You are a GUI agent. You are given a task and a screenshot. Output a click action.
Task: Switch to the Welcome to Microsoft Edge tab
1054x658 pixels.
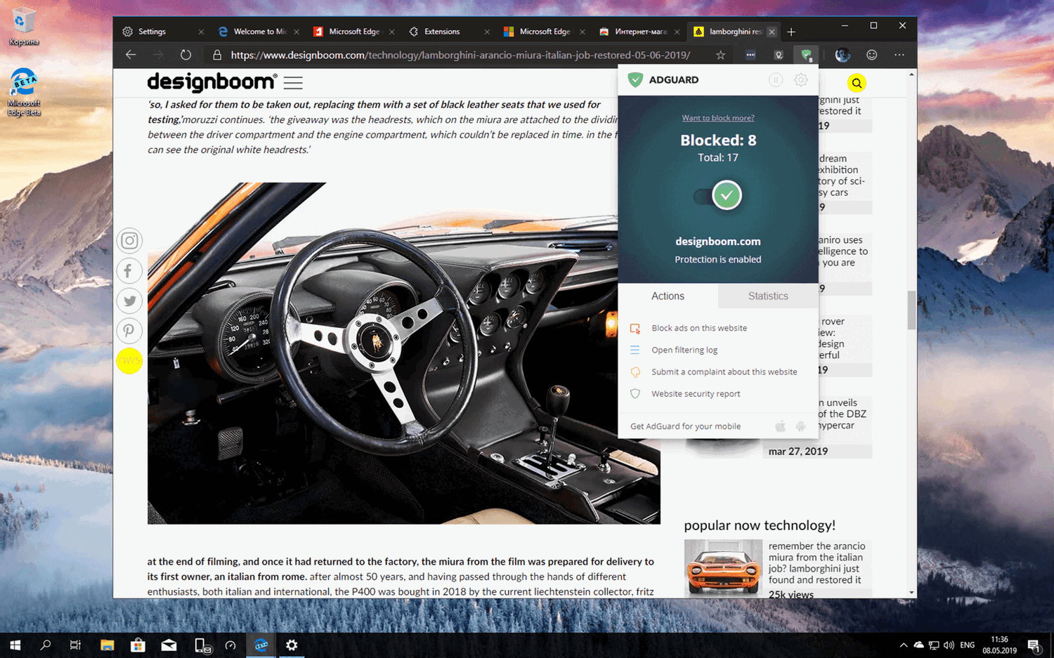259,32
